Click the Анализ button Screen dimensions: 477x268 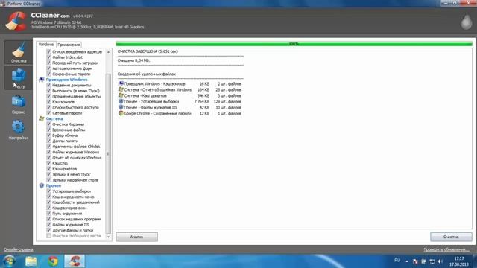136,237
